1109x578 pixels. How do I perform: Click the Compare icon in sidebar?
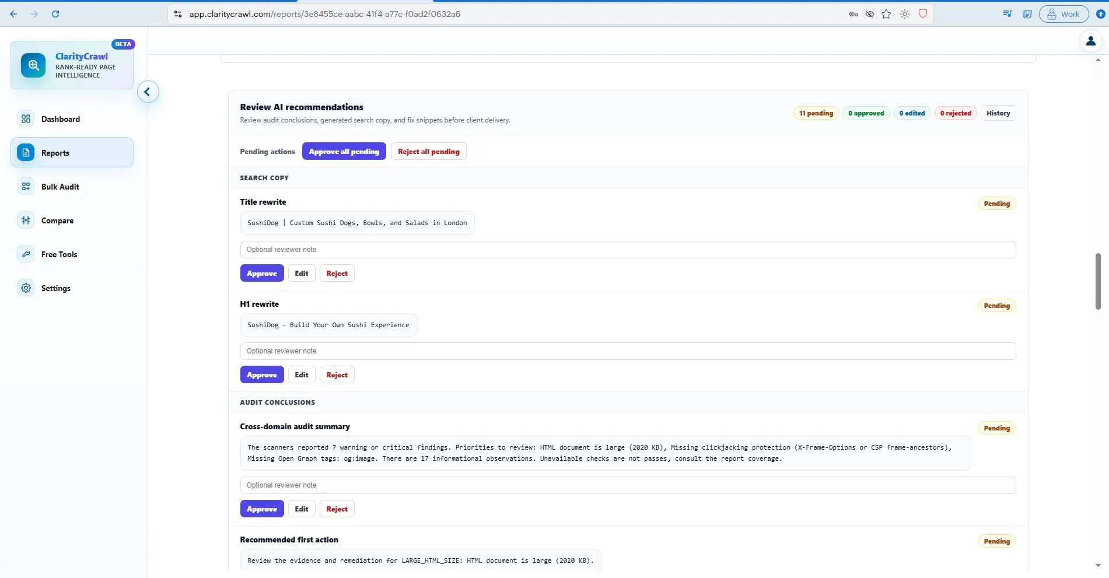pyautogui.click(x=26, y=220)
